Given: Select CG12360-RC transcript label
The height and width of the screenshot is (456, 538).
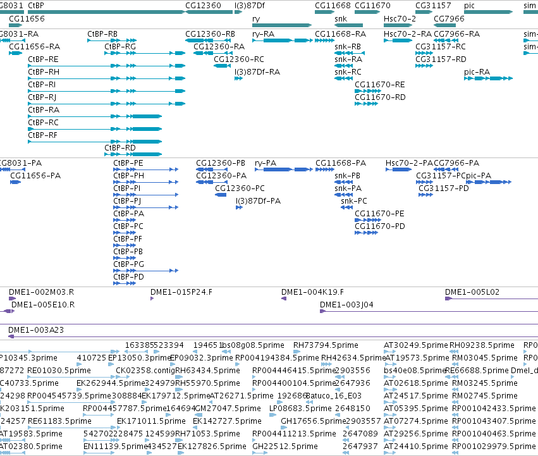Looking at the screenshot, I should click(x=239, y=59).
